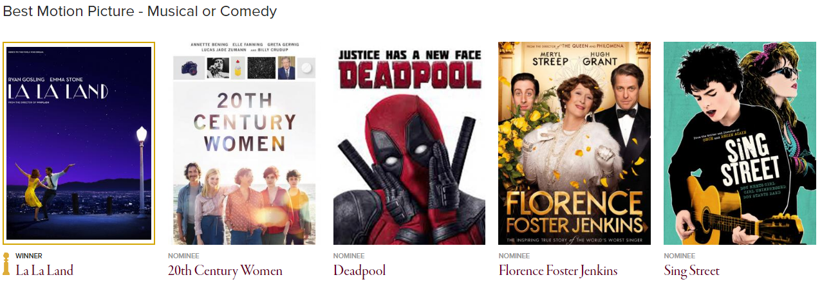Open the 20th Century Women poster
The width and height of the screenshot is (822, 293).
pos(244,143)
